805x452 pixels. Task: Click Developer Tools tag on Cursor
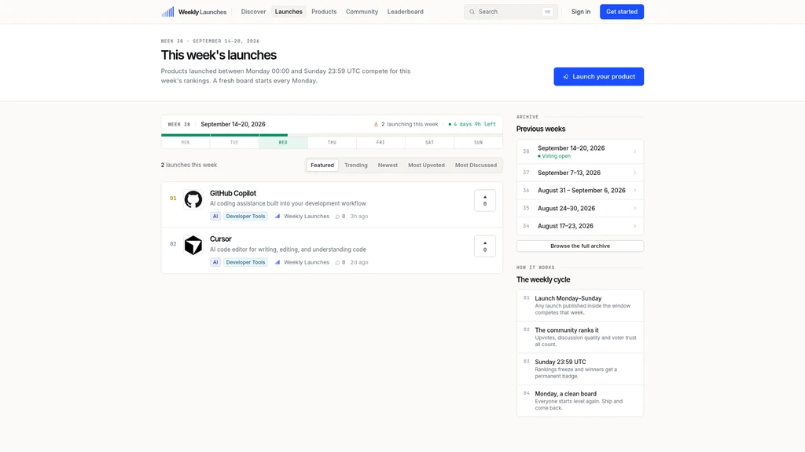pos(245,262)
